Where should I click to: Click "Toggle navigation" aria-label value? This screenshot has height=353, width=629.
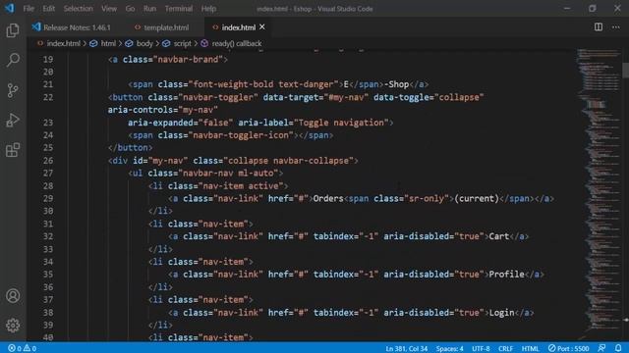[x=341, y=123]
